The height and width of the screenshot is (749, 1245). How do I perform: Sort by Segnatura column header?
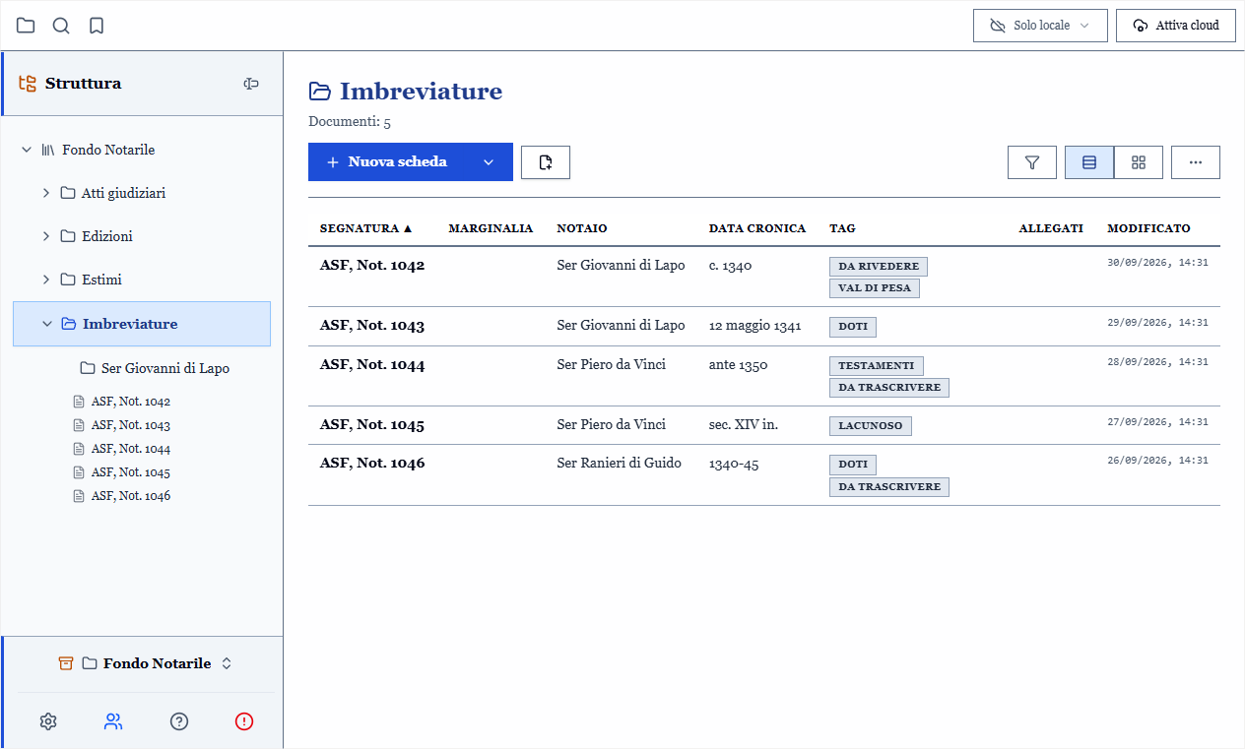(365, 228)
